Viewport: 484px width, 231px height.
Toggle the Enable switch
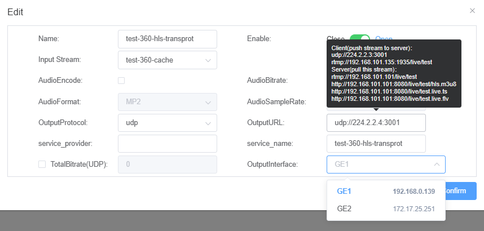pyautogui.click(x=360, y=38)
